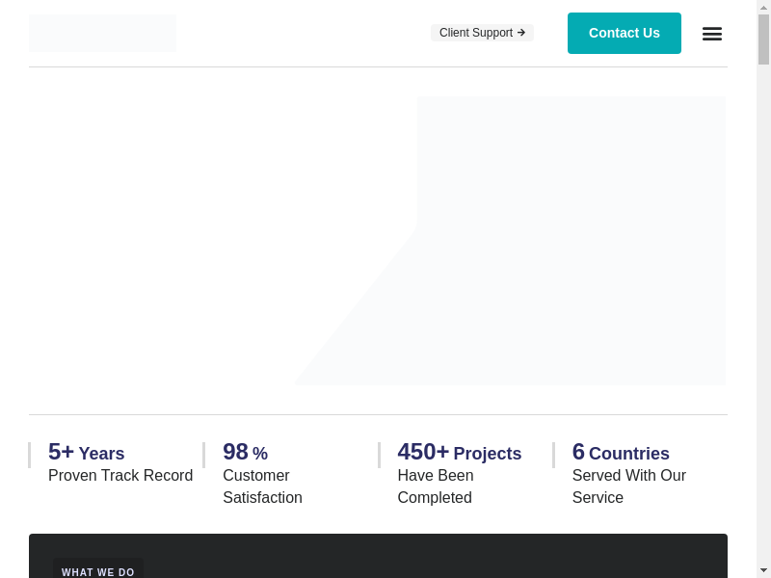Screen dimensions: 771x578
Task: Click the "WHAT WE DO" badge
Action: click(x=98, y=571)
